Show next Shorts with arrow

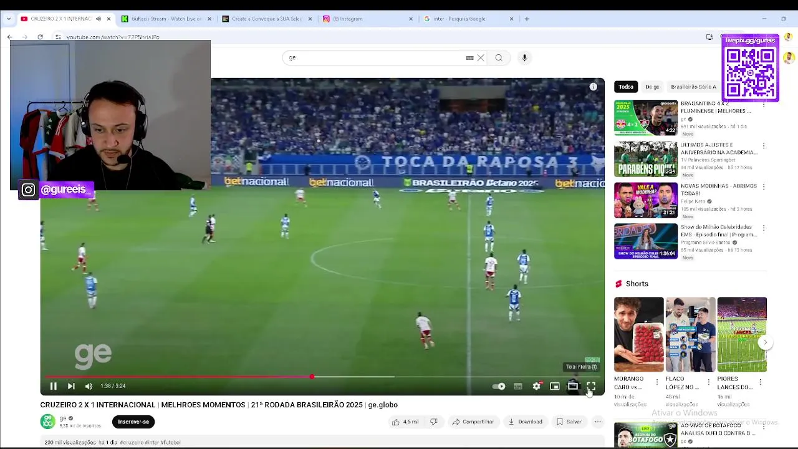pyautogui.click(x=765, y=342)
